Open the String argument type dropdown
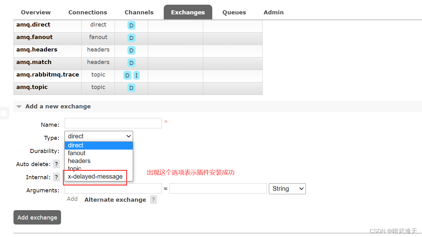 coord(287,189)
